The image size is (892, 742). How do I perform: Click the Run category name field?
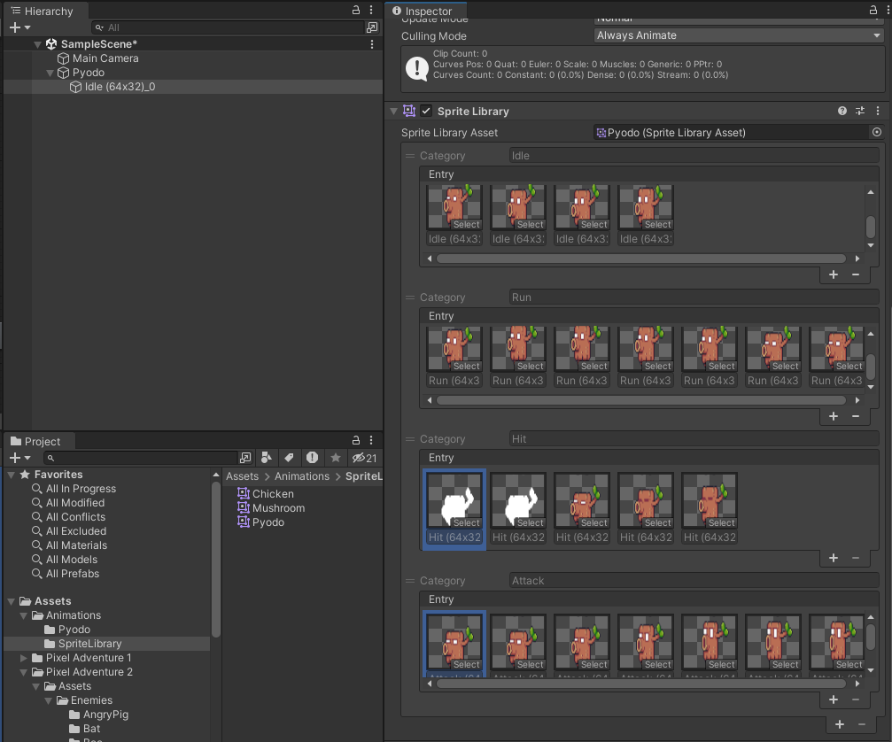pyautogui.click(x=694, y=298)
